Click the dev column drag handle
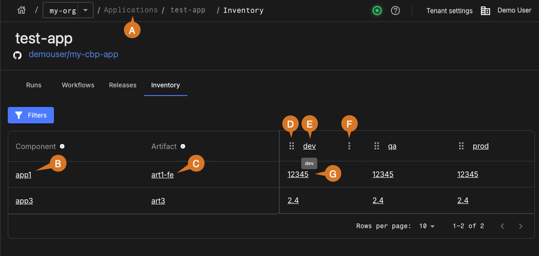Viewport: 539px width, 256px height. [292, 146]
